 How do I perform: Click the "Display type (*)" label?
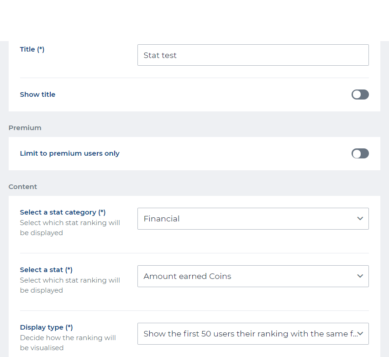(46, 327)
